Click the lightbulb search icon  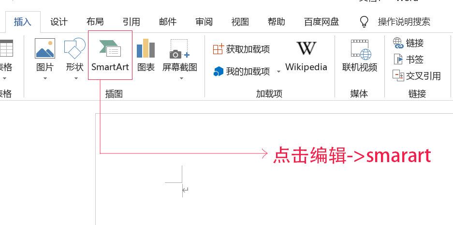tap(364, 22)
